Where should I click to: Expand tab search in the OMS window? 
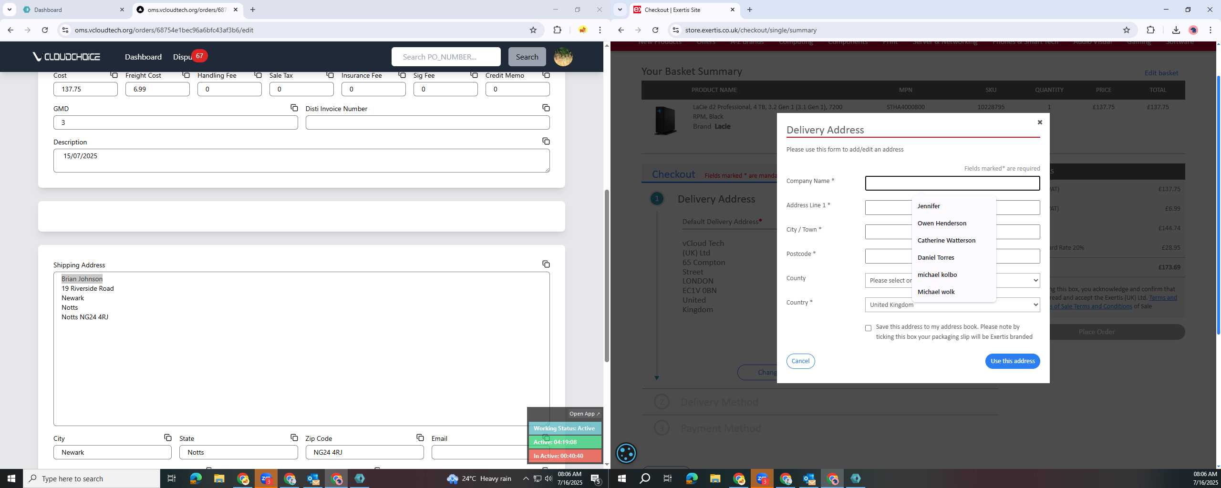(10, 10)
